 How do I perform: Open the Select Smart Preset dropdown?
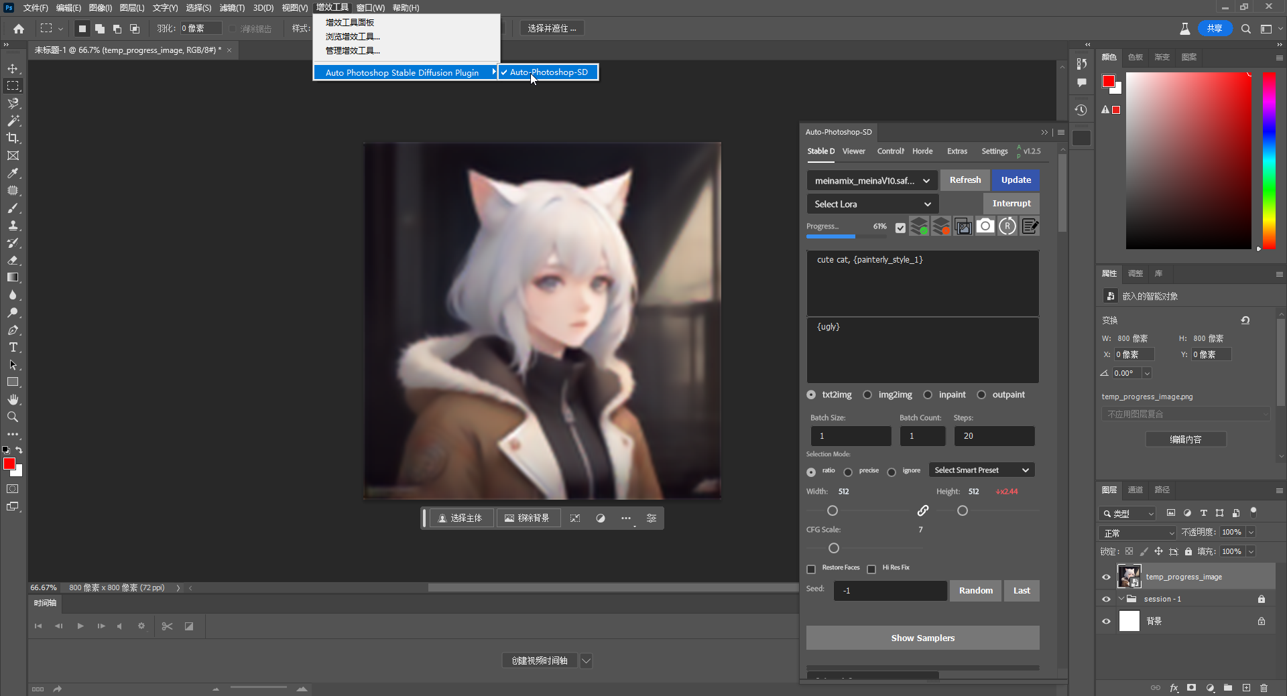[x=981, y=470]
